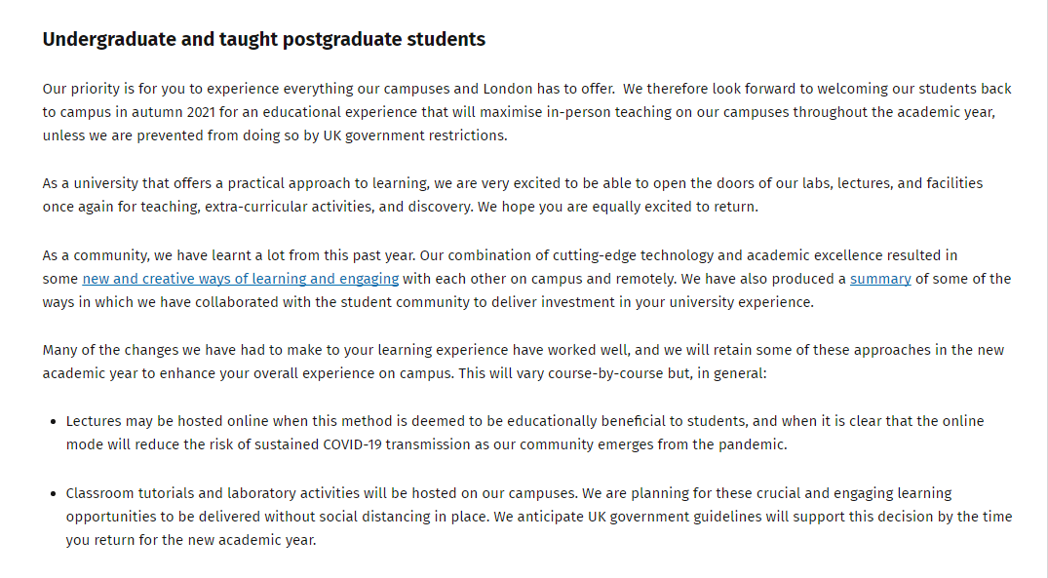Click the second bullet point marker before 'Classroom tutorials'

coord(54,494)
